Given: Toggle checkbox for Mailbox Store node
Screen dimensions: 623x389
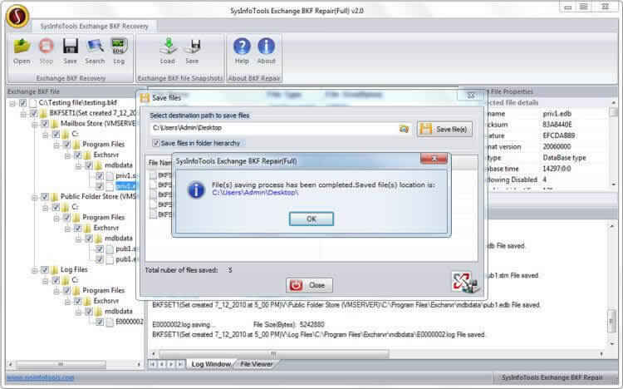Looking at the screenshot, I should 45,124.
